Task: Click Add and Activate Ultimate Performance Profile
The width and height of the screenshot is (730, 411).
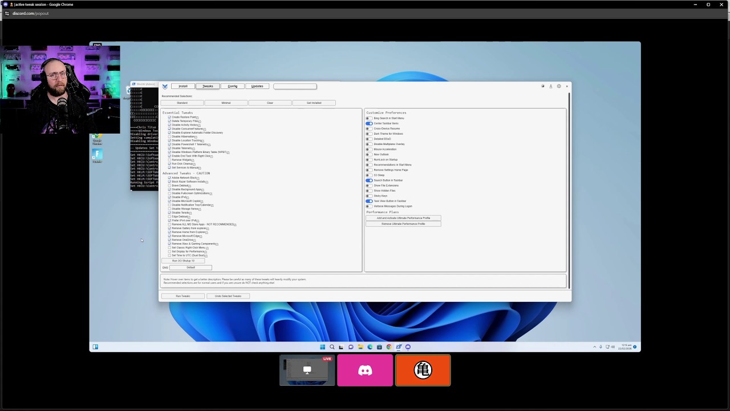Action: pos(403,218)
